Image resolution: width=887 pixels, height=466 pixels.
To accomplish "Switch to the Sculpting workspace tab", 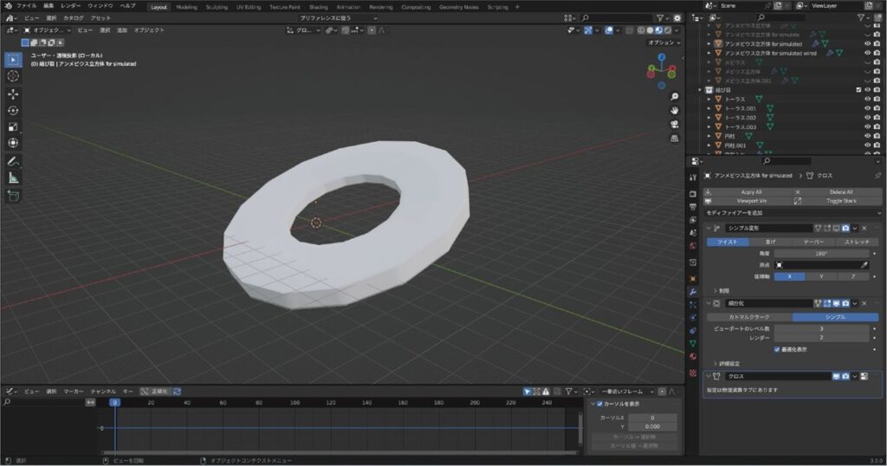I will pyautogui.click(x=217, y=7).
